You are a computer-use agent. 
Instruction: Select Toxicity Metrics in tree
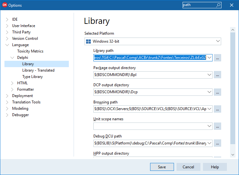[30, 51]
